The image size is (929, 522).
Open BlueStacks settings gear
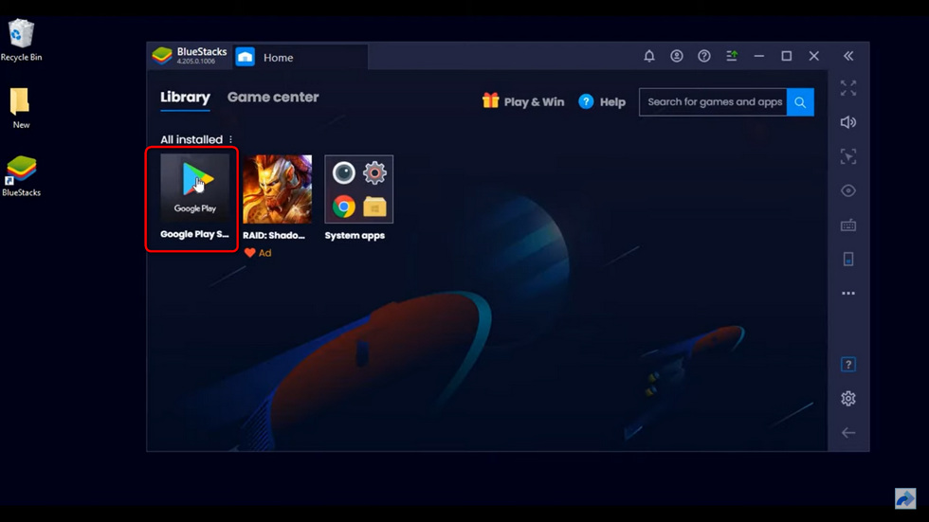tap(848, 398)
